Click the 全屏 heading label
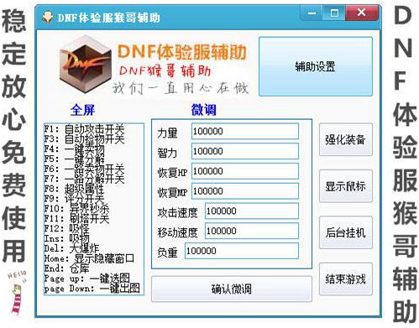The width and height of the screenshot is (419, 328). [82, 110]
